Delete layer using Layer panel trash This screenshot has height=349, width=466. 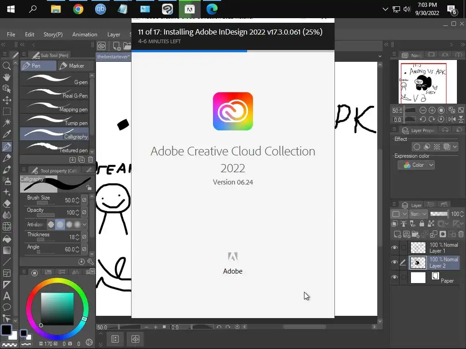pyautogui.click(x=461, y=234)
